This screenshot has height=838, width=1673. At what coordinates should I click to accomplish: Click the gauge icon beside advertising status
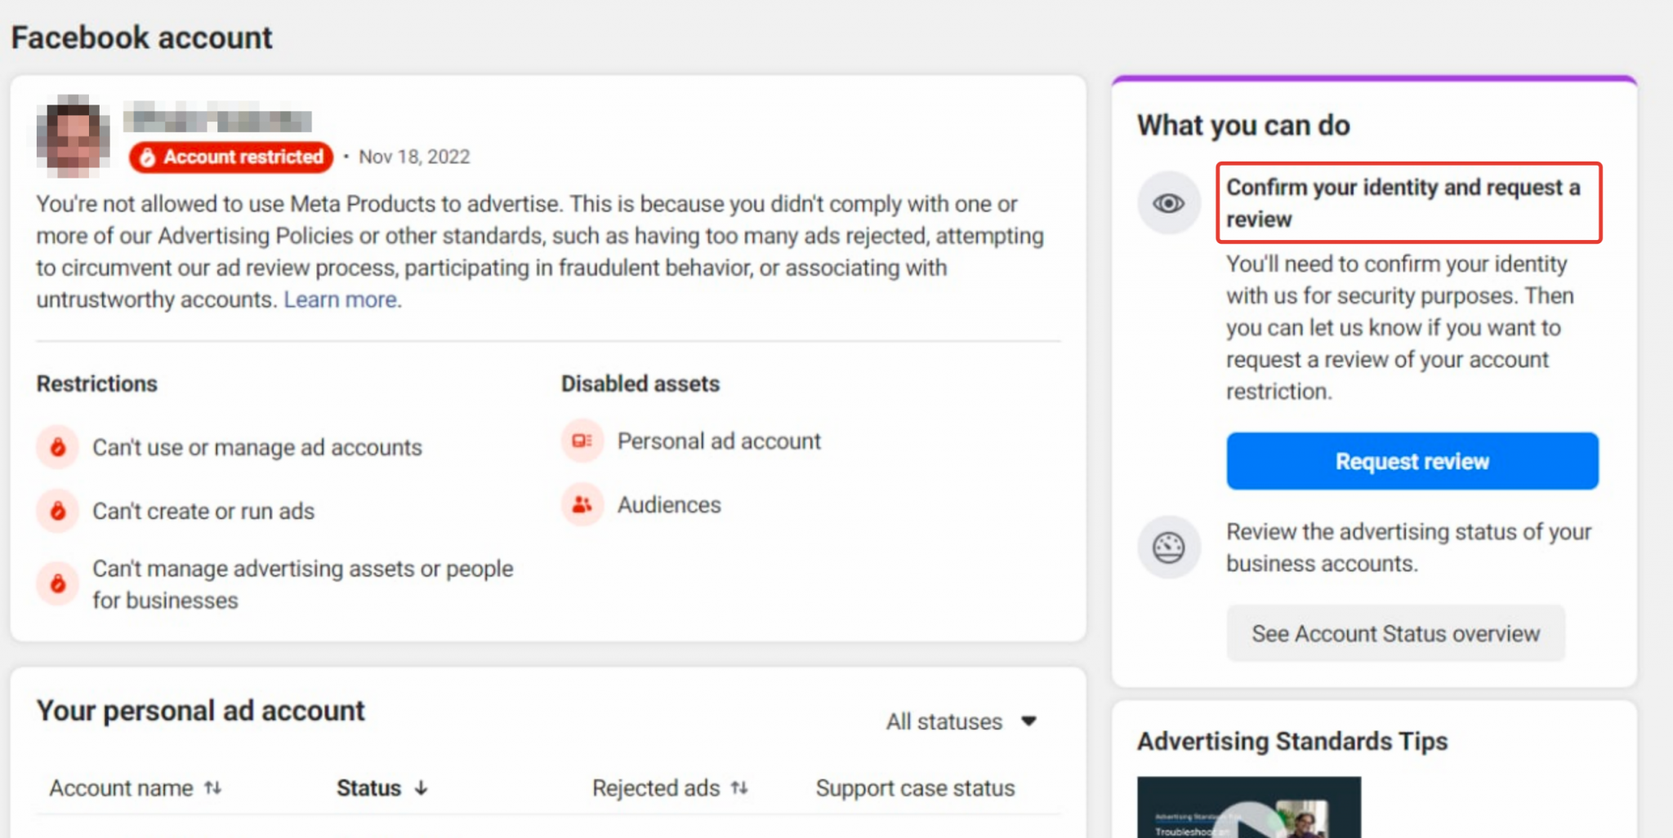pyautogui.click(x=1168, y=548)
